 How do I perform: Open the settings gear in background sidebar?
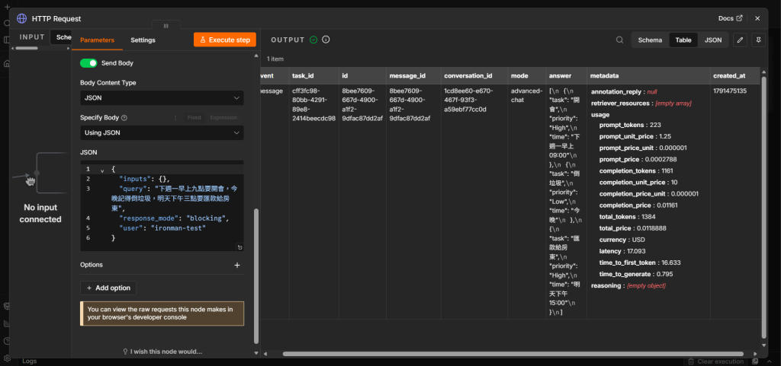pos(6,358)
